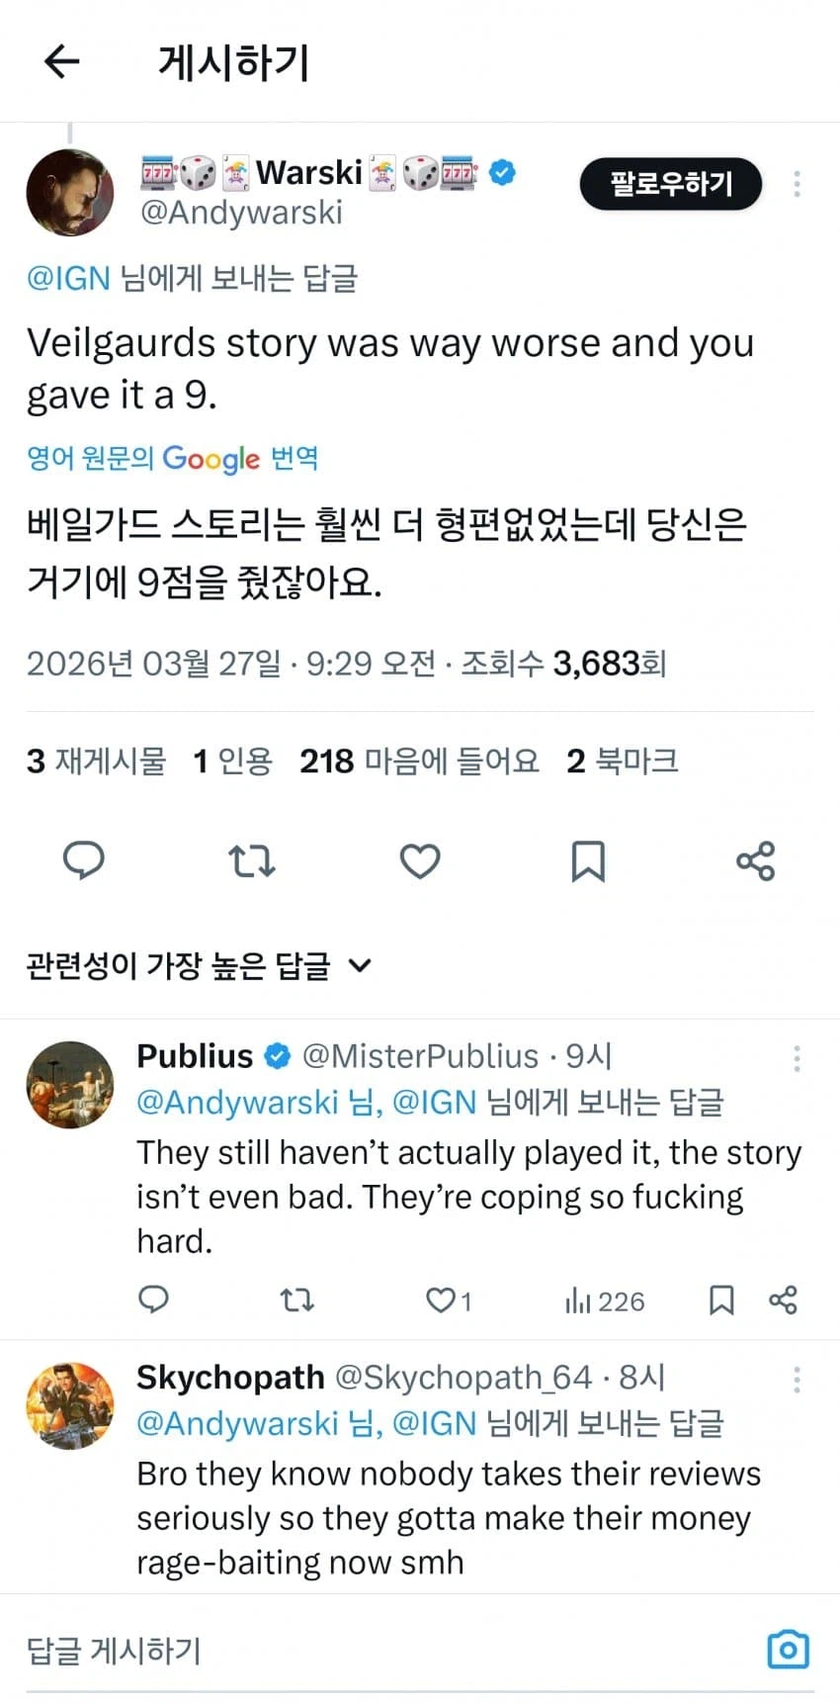Bookmark Publius's reply
The image size is (840, 1704).
click(x=720, y=1300)
